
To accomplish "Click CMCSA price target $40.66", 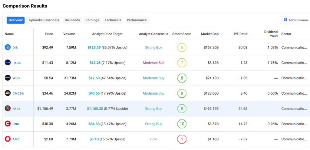I will [94, 93].
